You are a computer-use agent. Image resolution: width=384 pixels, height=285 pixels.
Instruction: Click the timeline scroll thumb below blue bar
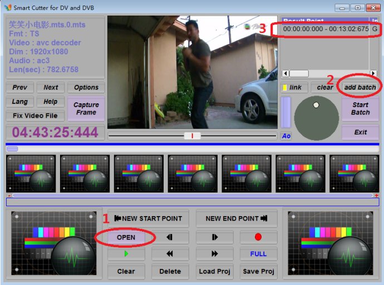coord(12,149)
